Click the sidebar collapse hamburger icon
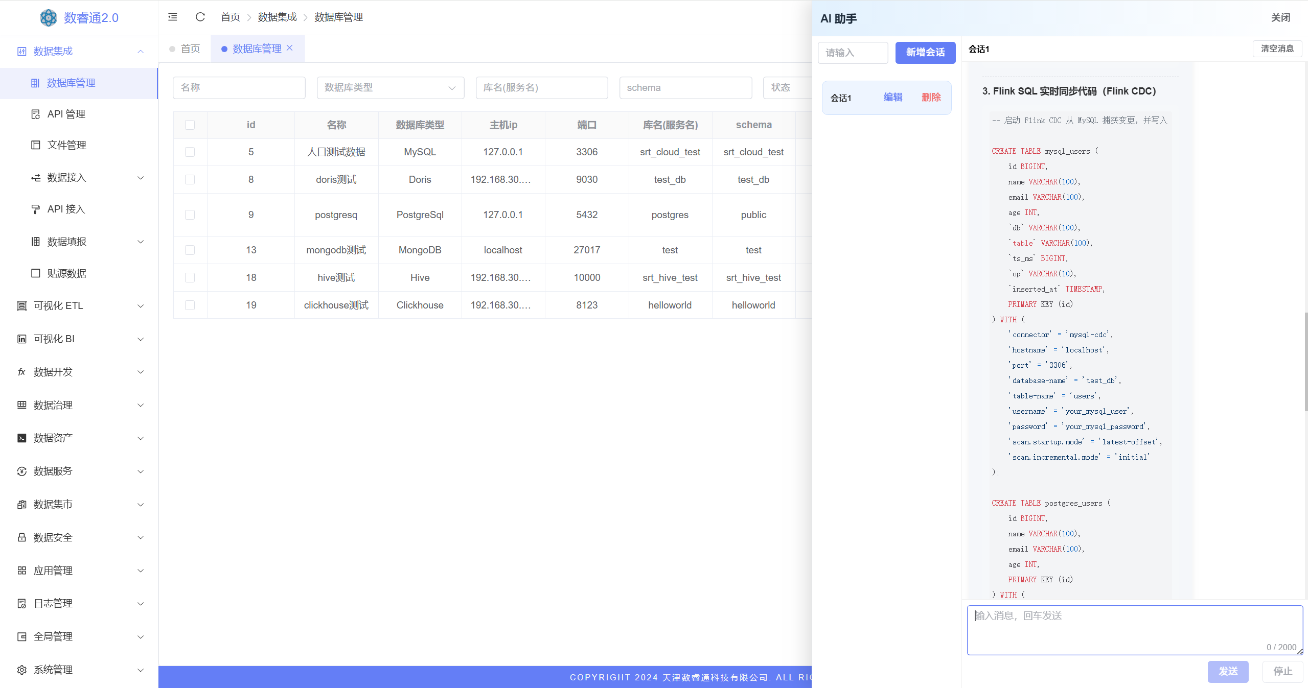 pyautogui.click(x=173, y=17)
